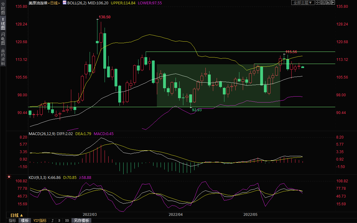The image size is (357, 223).
Task: Click the VIP指标 button
Action: coord(40,221)
